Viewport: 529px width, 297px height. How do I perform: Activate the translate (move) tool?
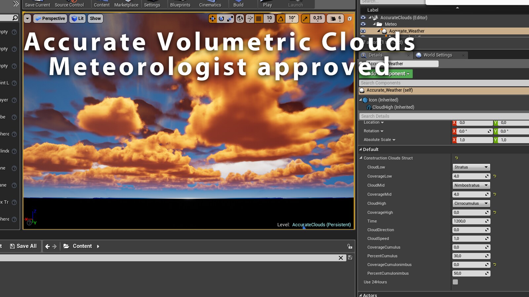pos(213,18)
